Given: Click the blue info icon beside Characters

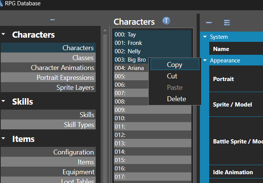Looking at the screenshot, I should (x=166, y=21).
